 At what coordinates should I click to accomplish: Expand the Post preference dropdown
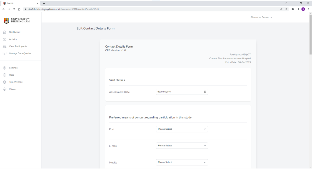182,129
